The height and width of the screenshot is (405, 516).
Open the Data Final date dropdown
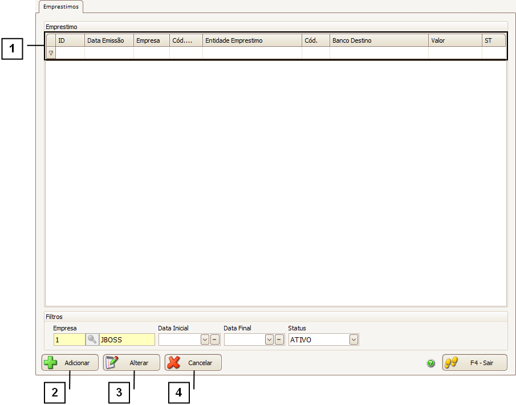(270, 339)
